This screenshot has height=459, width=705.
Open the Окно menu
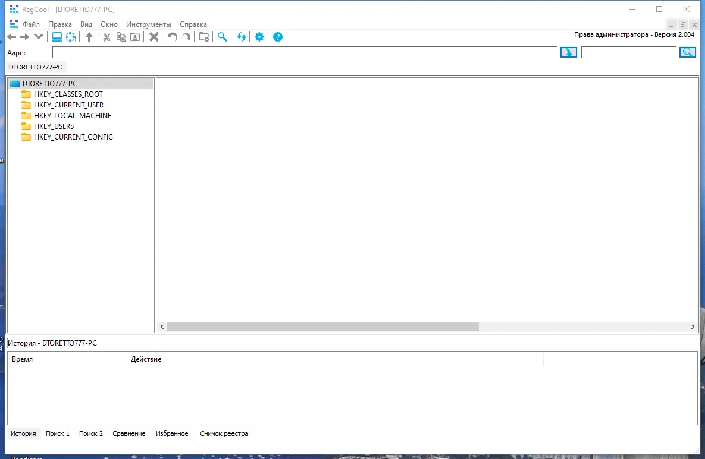click(109, 24)
